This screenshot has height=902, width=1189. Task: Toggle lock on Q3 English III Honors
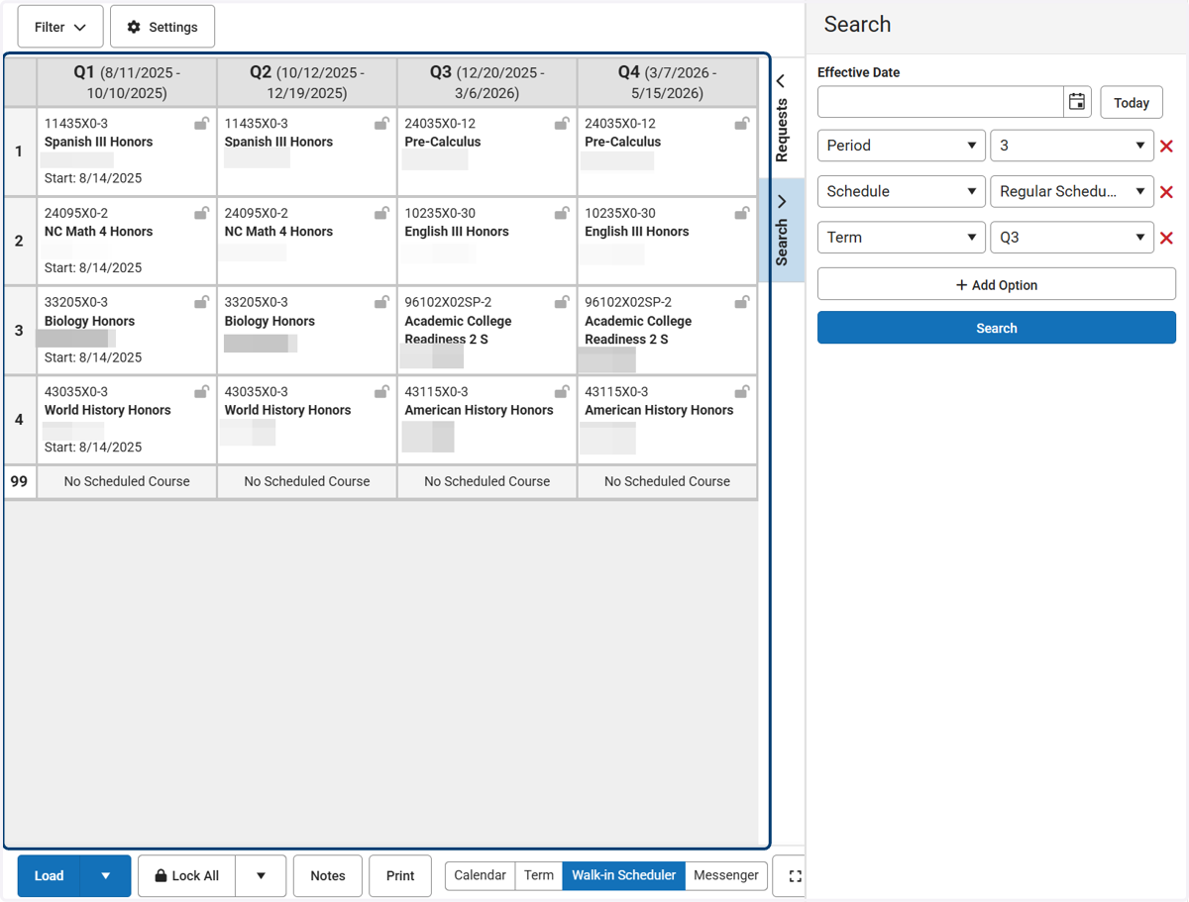click(562, 213)
